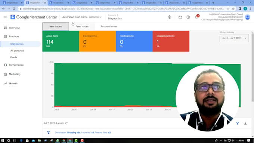Select the red Disapproved items card
This screenshot has height=143, width=254.
[171, 41]
